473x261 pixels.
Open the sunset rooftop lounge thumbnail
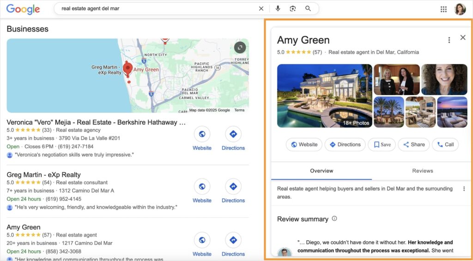tap(452, 112)
